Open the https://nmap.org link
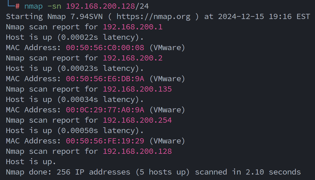This screenshot has width=315, height=180. pyautogui.click(x=153, y=16)
